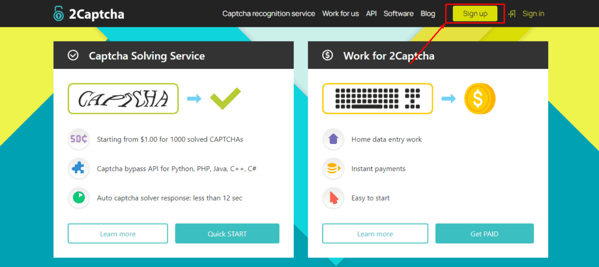Open the Captcha recognition service menu item
The image size is (599, 267).
pyautogui.click(x=268, y=13)
